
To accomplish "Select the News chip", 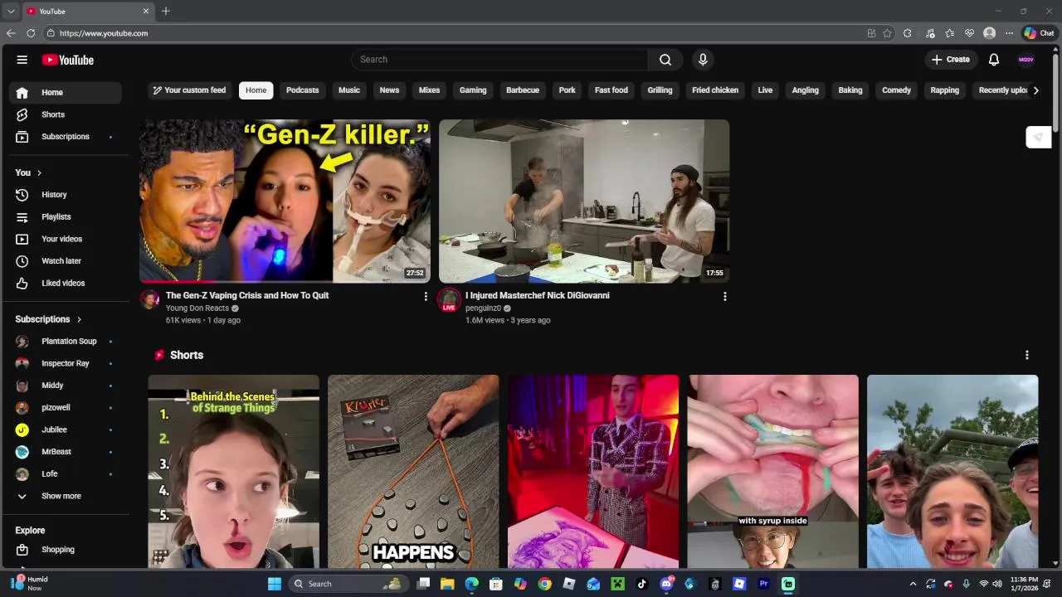I will tap(389, 90).
